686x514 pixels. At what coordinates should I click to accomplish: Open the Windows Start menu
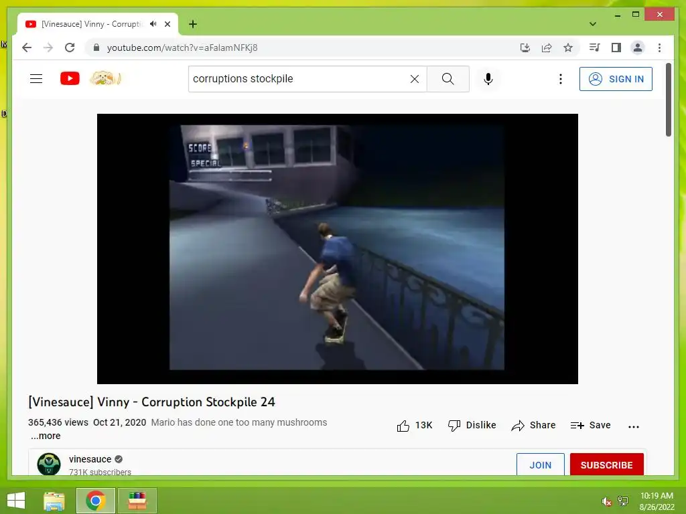pyautogui.click(x=16, y=501)
